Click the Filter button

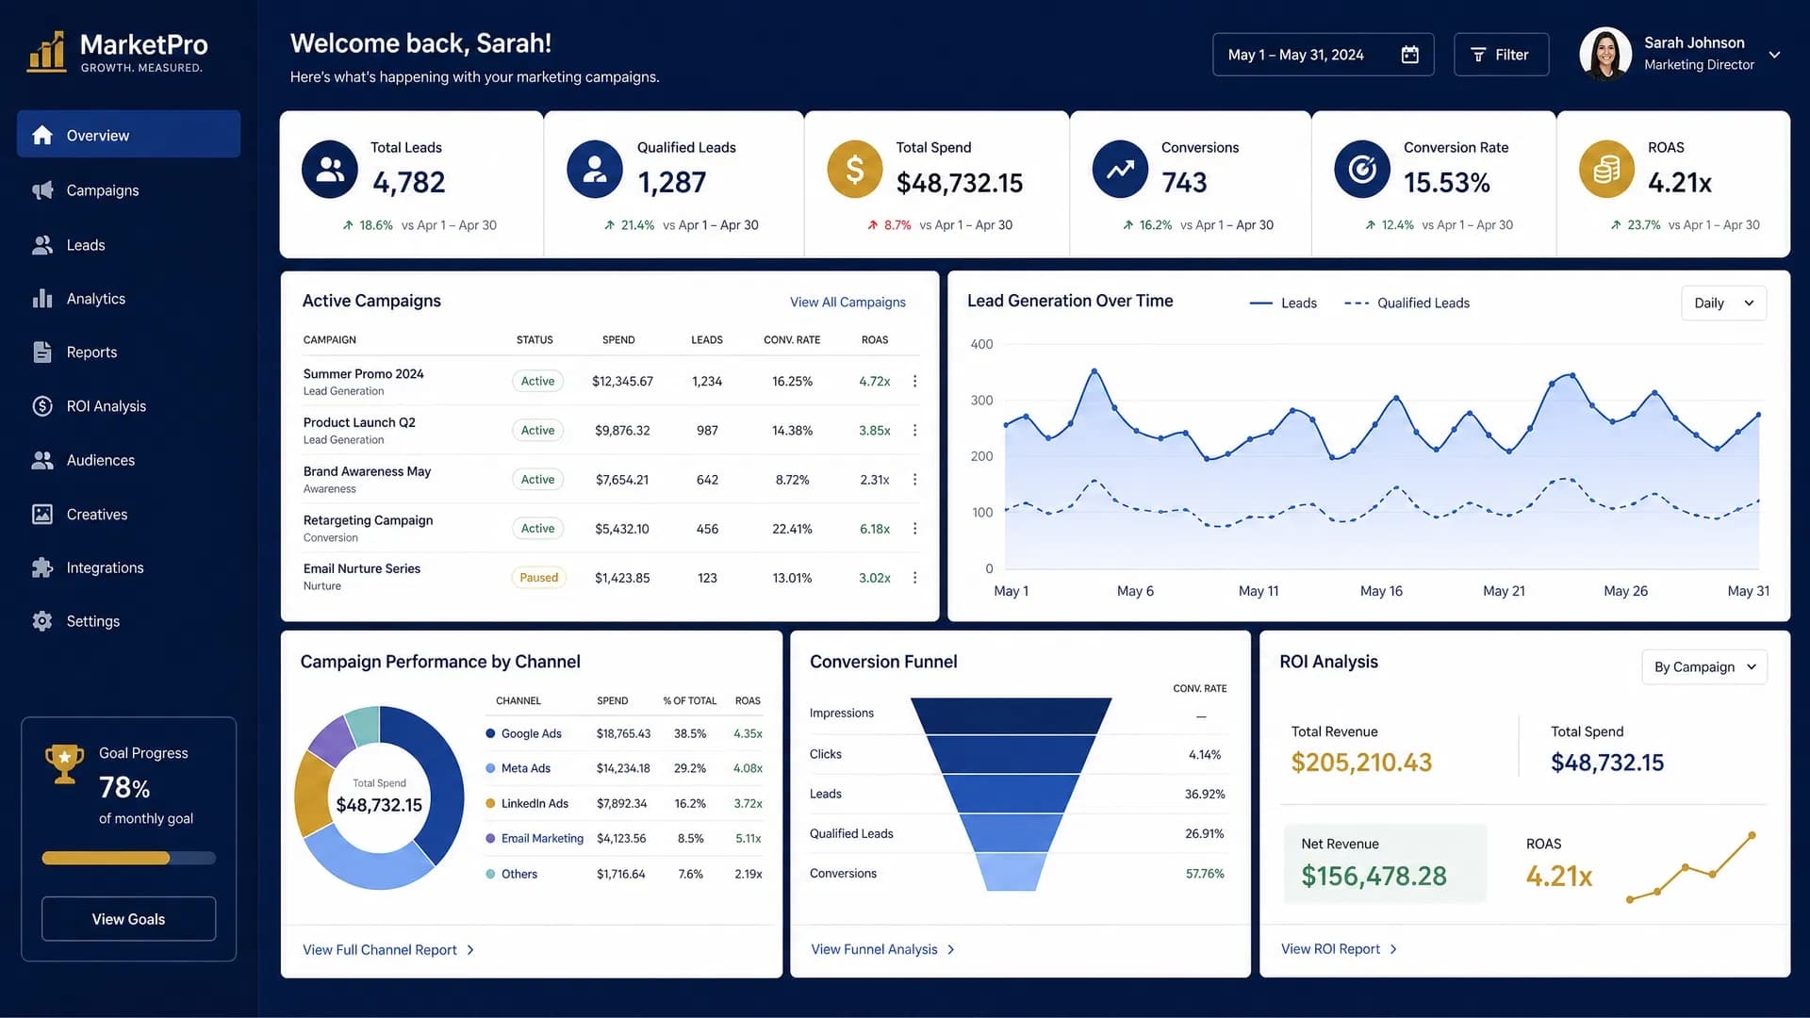coord(1501,55)
